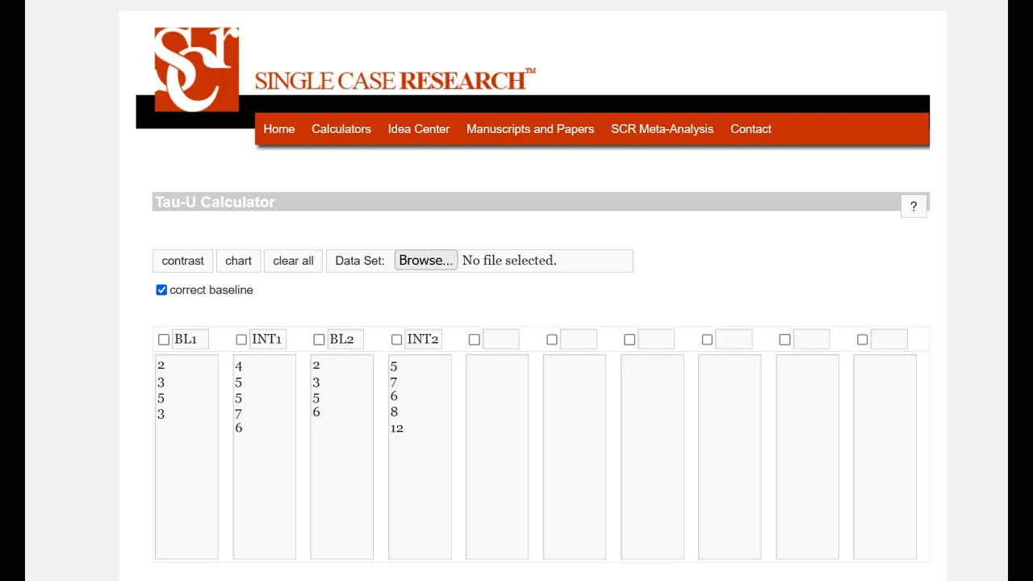The image size is (1033, 581).
Task: Edit the INT1 label field
Action: tap(268, 339)
